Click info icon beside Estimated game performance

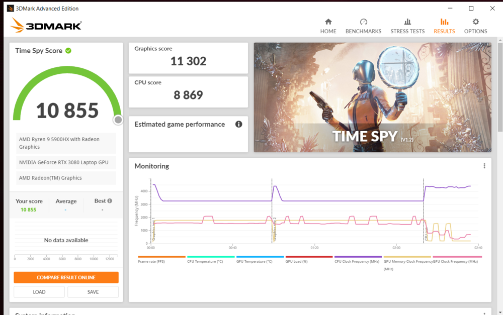coord(239,124)
